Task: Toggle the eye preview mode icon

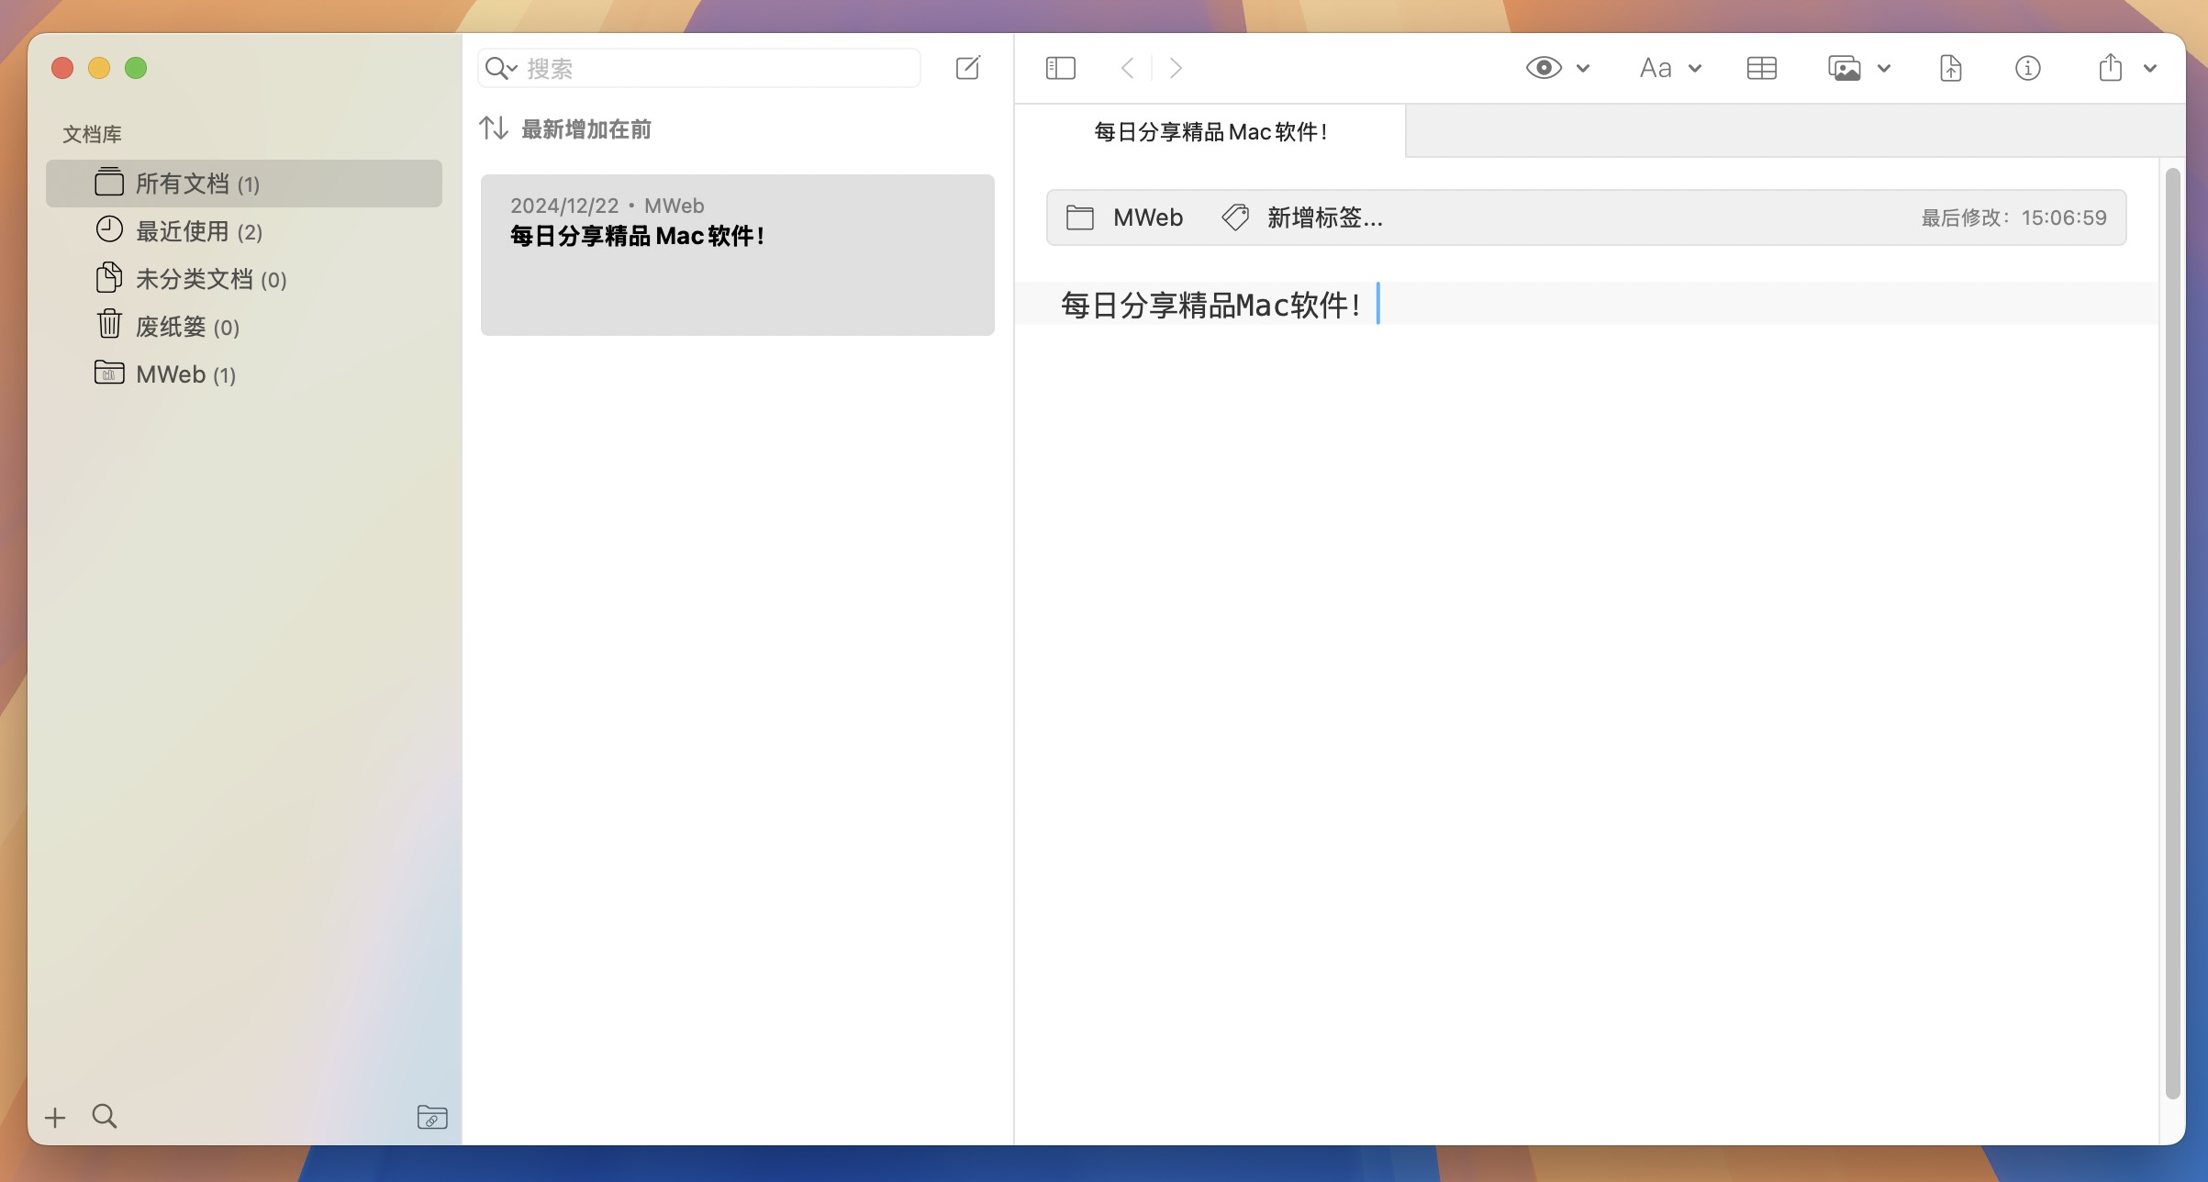Action: pyautogui.click(x=1544, y=68)
